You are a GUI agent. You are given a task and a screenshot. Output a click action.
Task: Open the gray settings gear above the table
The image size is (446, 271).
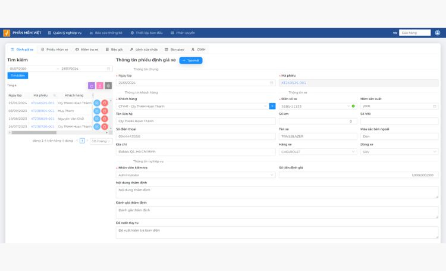coord(108,86)
